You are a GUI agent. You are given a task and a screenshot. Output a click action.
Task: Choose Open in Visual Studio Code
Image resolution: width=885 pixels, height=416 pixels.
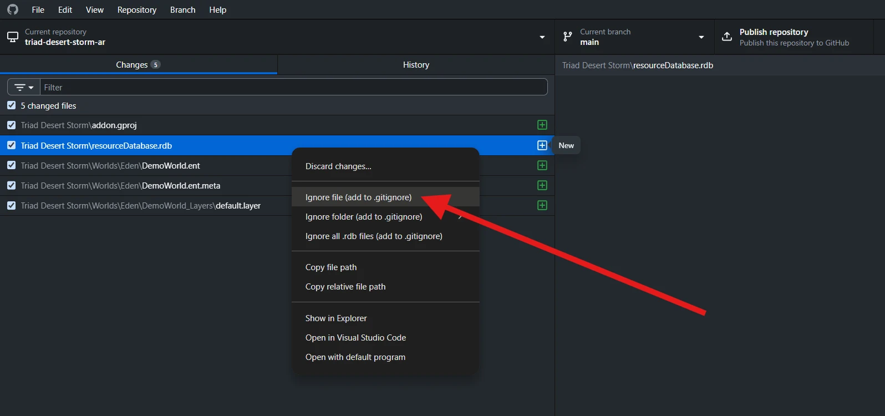coord(385,338)
